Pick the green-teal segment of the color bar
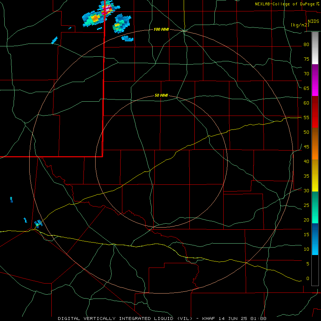The width and height of the screenshot is (321, 321). pyautogui.click(x=315, y=207)
